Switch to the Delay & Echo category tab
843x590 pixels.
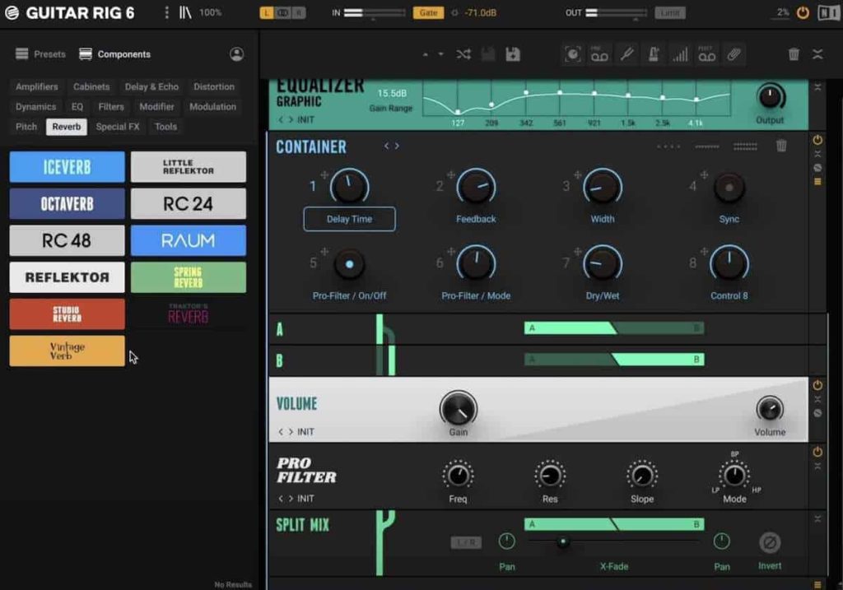pos(151,86)
